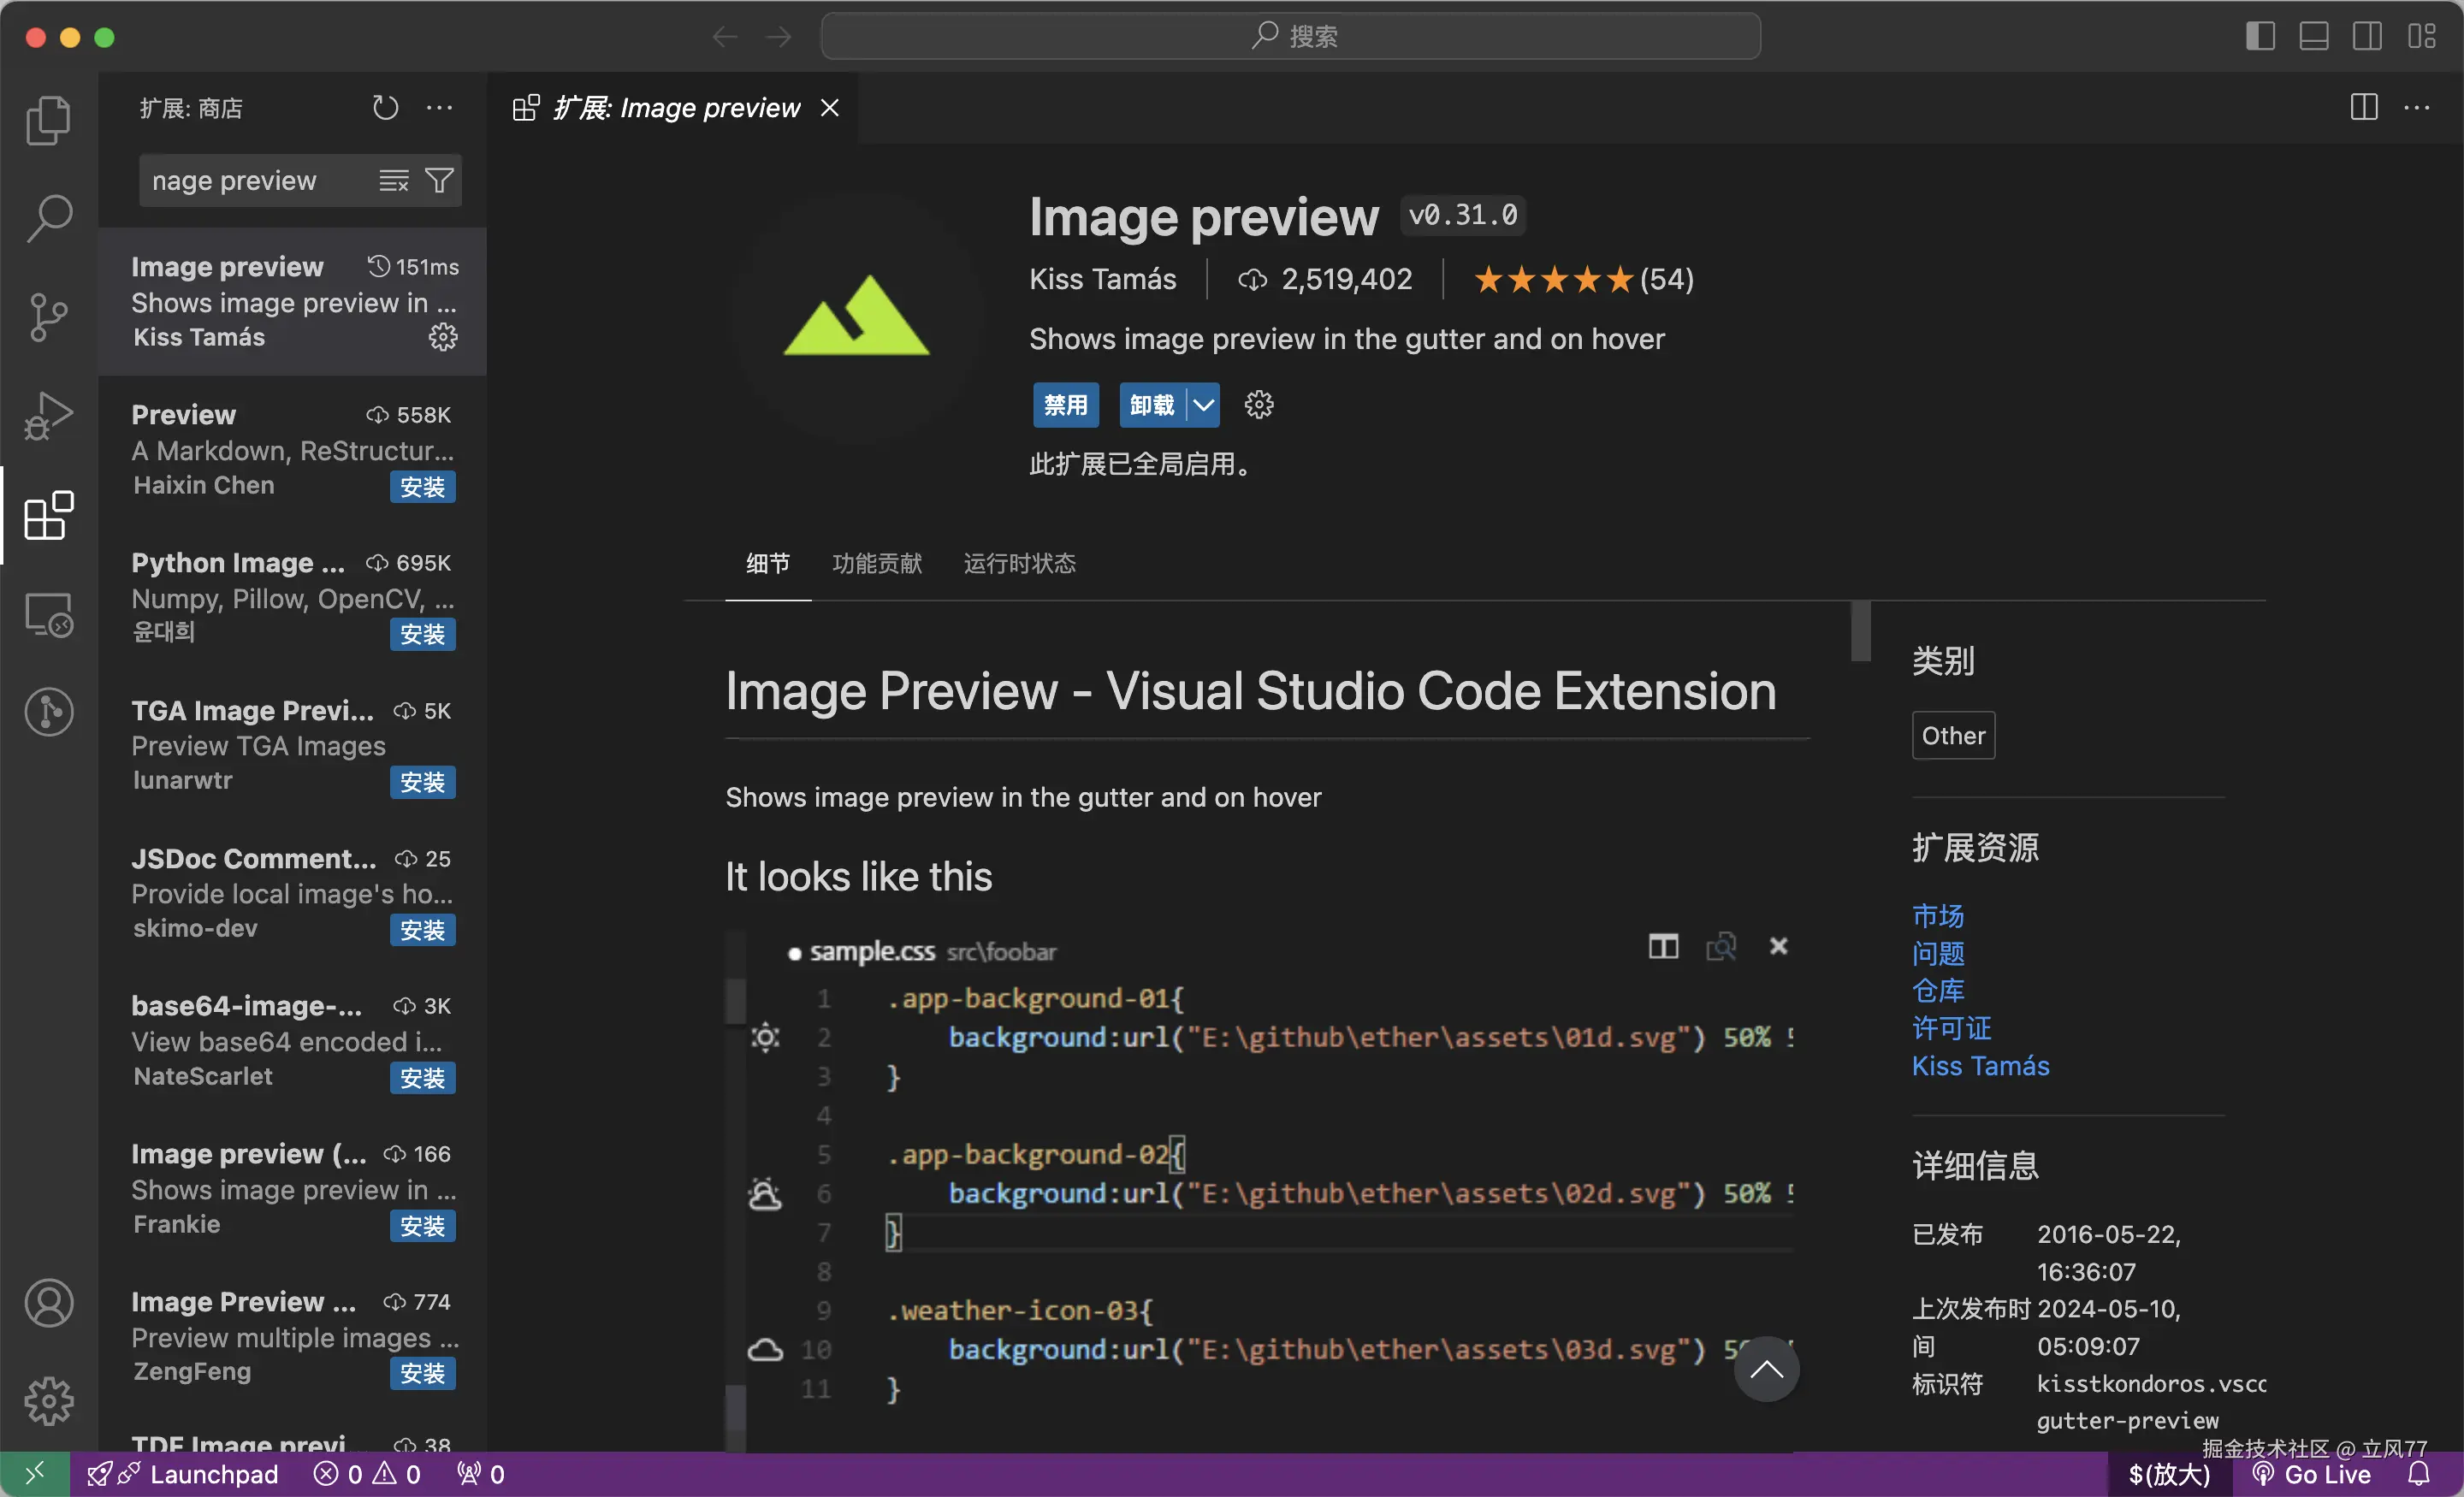Click the Go Live status bar item
This screenshot has width=2464, height=1497.
(x=2312, y=1474)
